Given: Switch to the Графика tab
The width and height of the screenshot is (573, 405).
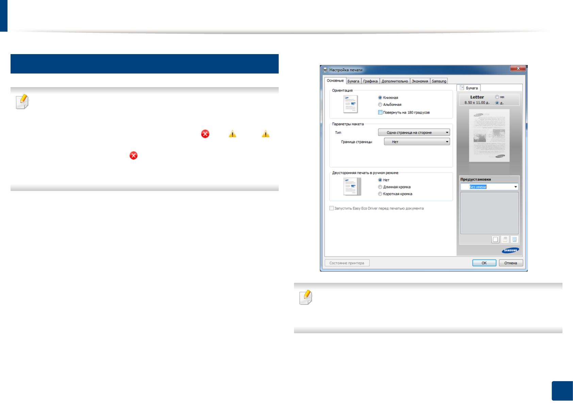Looking at the screenshot, I should (370, 81).
